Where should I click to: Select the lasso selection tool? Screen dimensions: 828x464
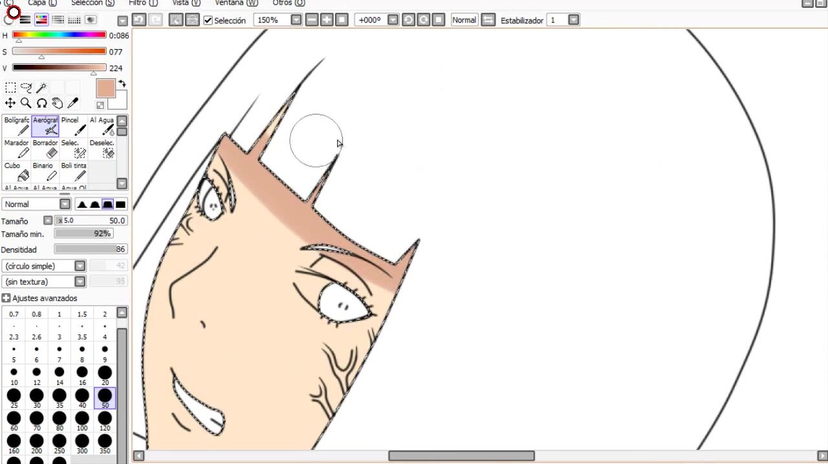26,88
